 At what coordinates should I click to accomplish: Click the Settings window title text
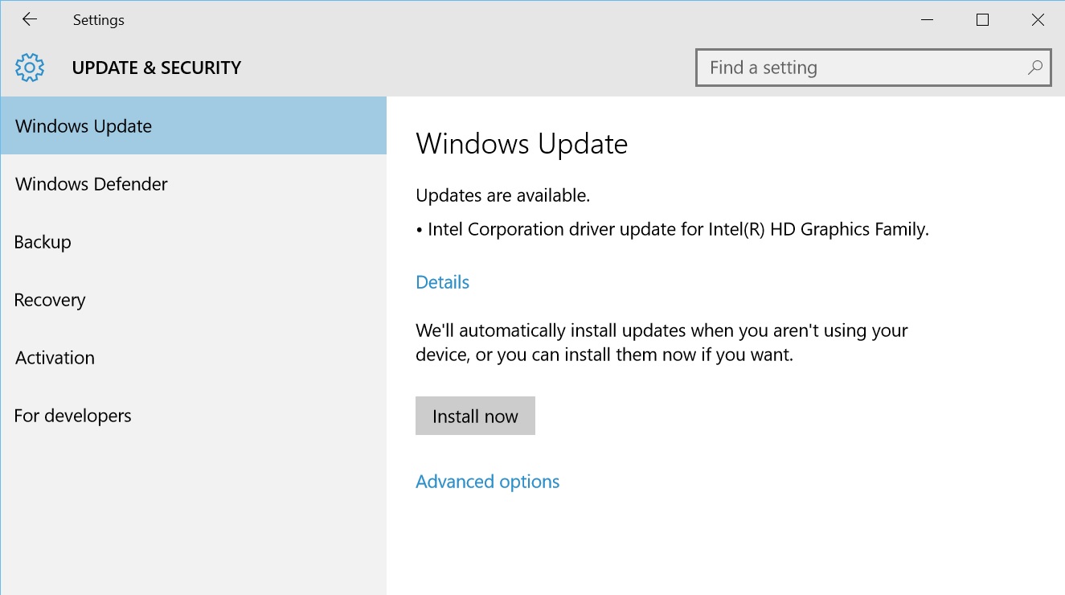(x=99, y=20)
